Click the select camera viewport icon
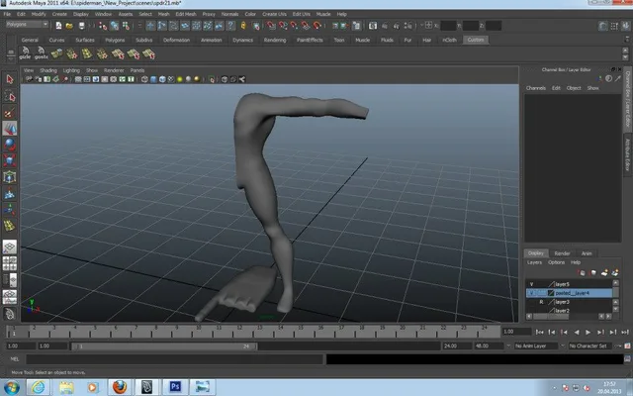Screen dimensions: 633x396 coord(29,79)
